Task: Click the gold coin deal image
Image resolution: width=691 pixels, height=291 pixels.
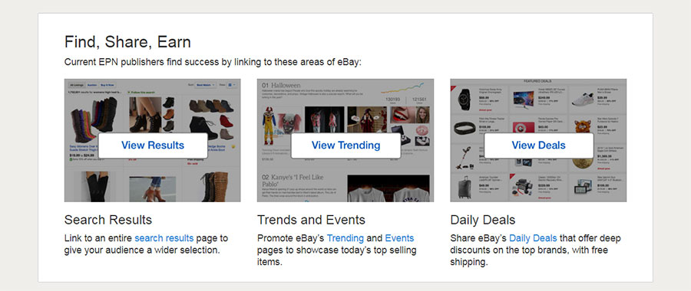Action: pos(582,159)
